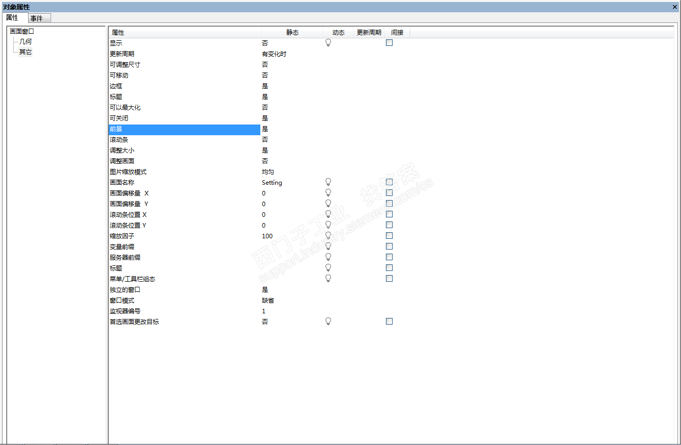Click the dynamic bulb for 滚动条位置 X

(x=328, y=214)
